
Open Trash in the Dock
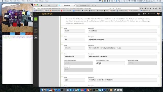point(121,90)
